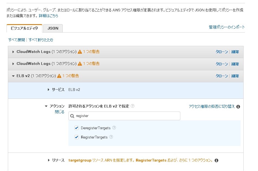Switch to the JSON tab

point(53,28)
